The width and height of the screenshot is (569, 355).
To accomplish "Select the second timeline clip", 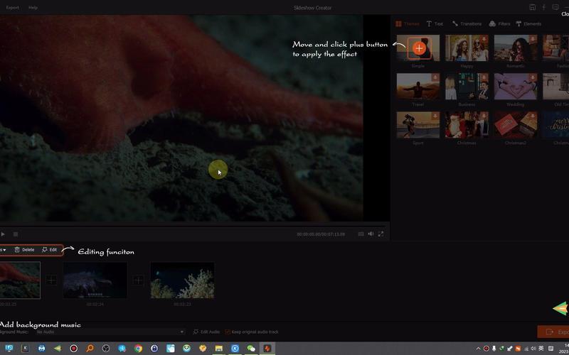I will point(95,280).
